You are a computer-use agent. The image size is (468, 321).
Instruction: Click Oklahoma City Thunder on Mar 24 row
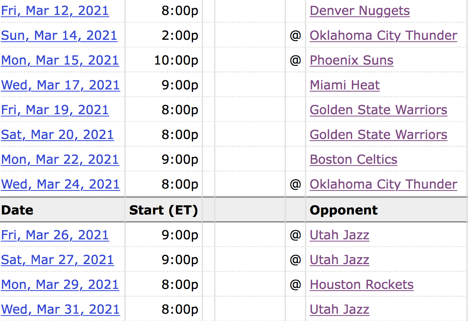pyautogui.click(x=383, y=184)
